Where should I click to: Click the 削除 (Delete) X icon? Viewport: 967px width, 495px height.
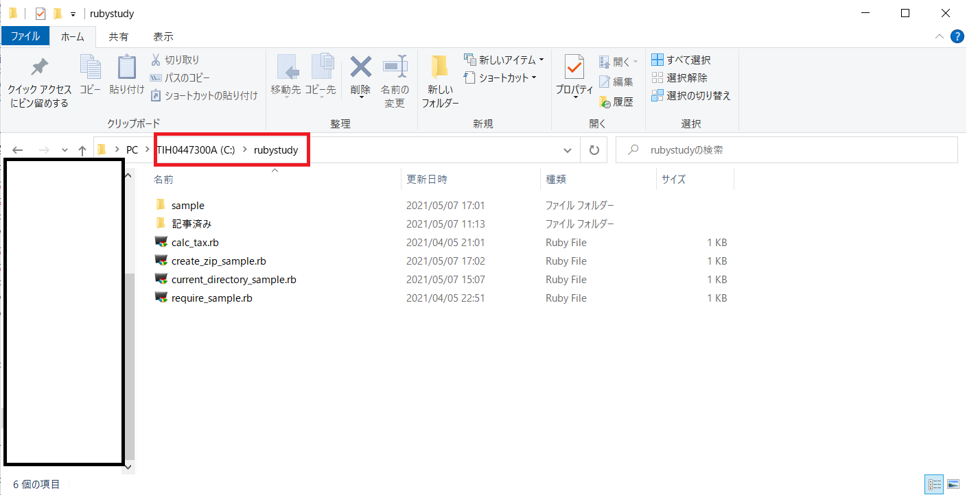click(360, 67)
